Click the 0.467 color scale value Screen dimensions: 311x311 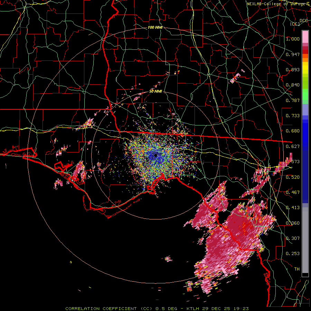click(x=293, y=192)
